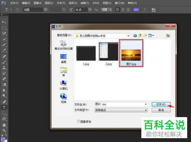Viewport: 191px width, 142px height.
Task: Select the Zoom tool in toolbox
Action: (x=4, y=131)
